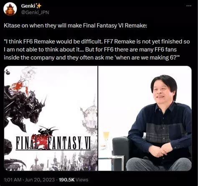This screenshot has height=186, width=198.
Task: Visit the @Genki_JPN handle
Action: tap(35, 13)
